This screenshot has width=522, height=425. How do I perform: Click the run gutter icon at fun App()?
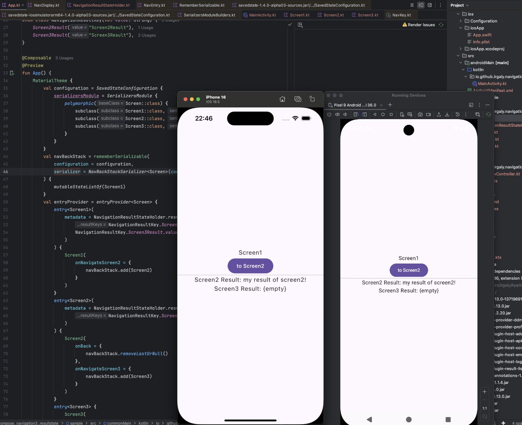tap(12, 73)
